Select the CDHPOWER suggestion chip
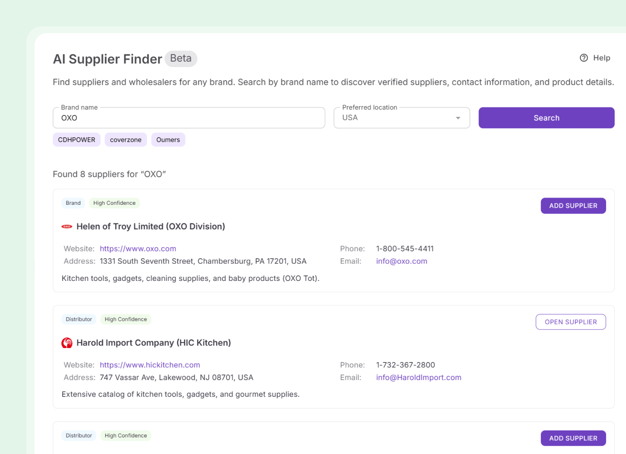This screenshot has height=454, width=626. (76, 140)
